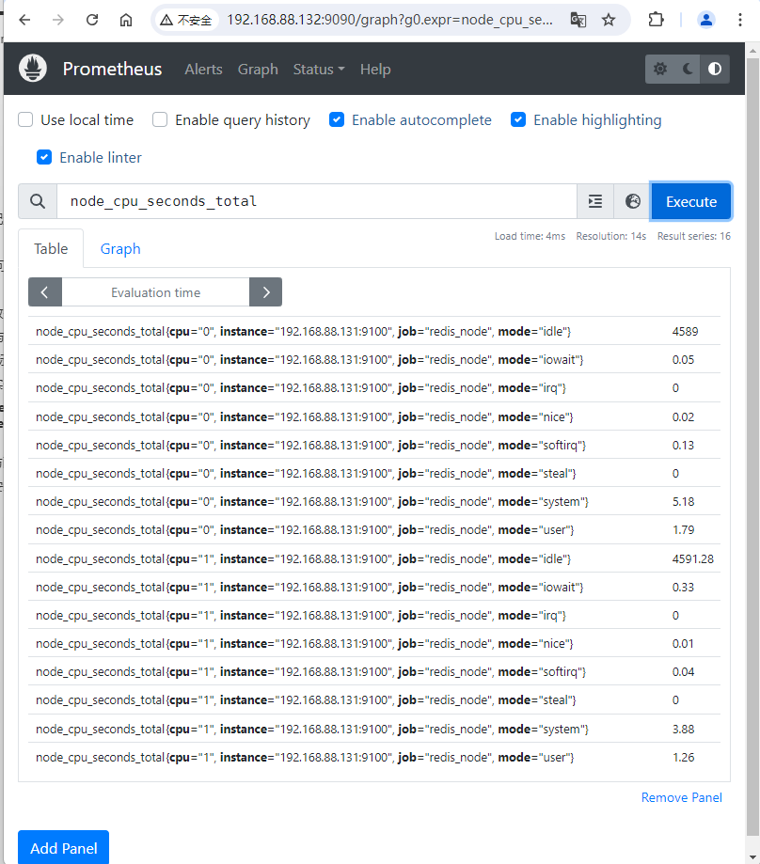This screenshot has height=864, width=760.
Task: Bookmark the page with the star icon
Action: coord(607,19)
